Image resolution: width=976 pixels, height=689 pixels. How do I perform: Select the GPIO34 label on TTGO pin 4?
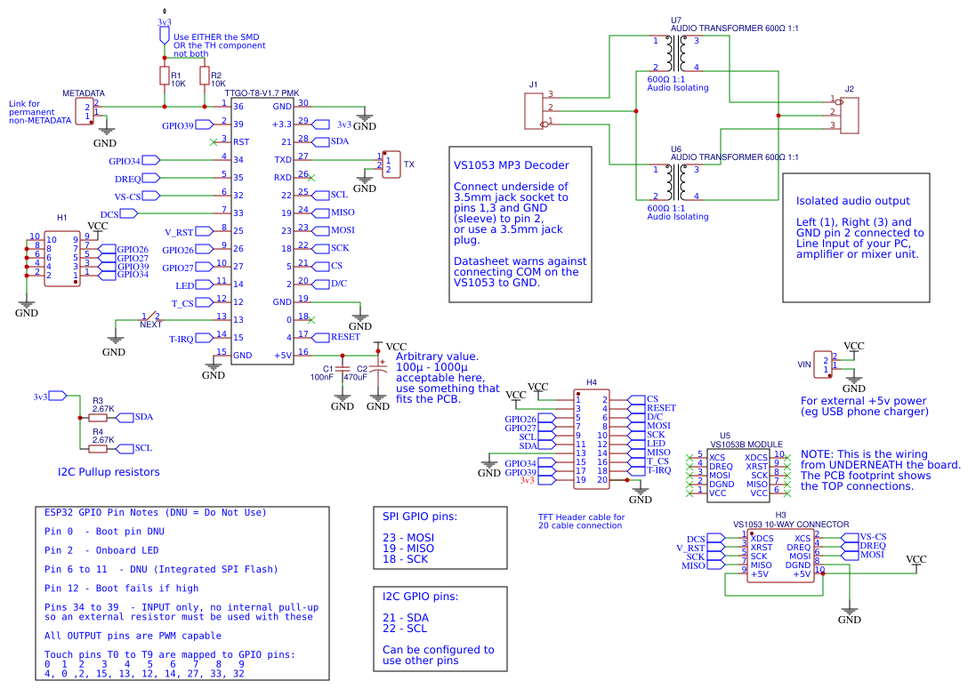133,160
